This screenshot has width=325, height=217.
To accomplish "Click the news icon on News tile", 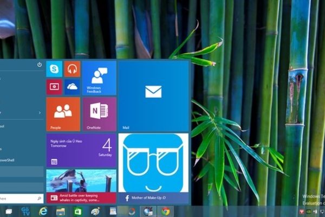I will point(54,198).
